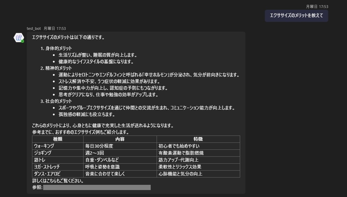Click the heading '3. 社会的メリット'
Image resolution: width=347 pixels, height=197 pixels.
point(56,101)
